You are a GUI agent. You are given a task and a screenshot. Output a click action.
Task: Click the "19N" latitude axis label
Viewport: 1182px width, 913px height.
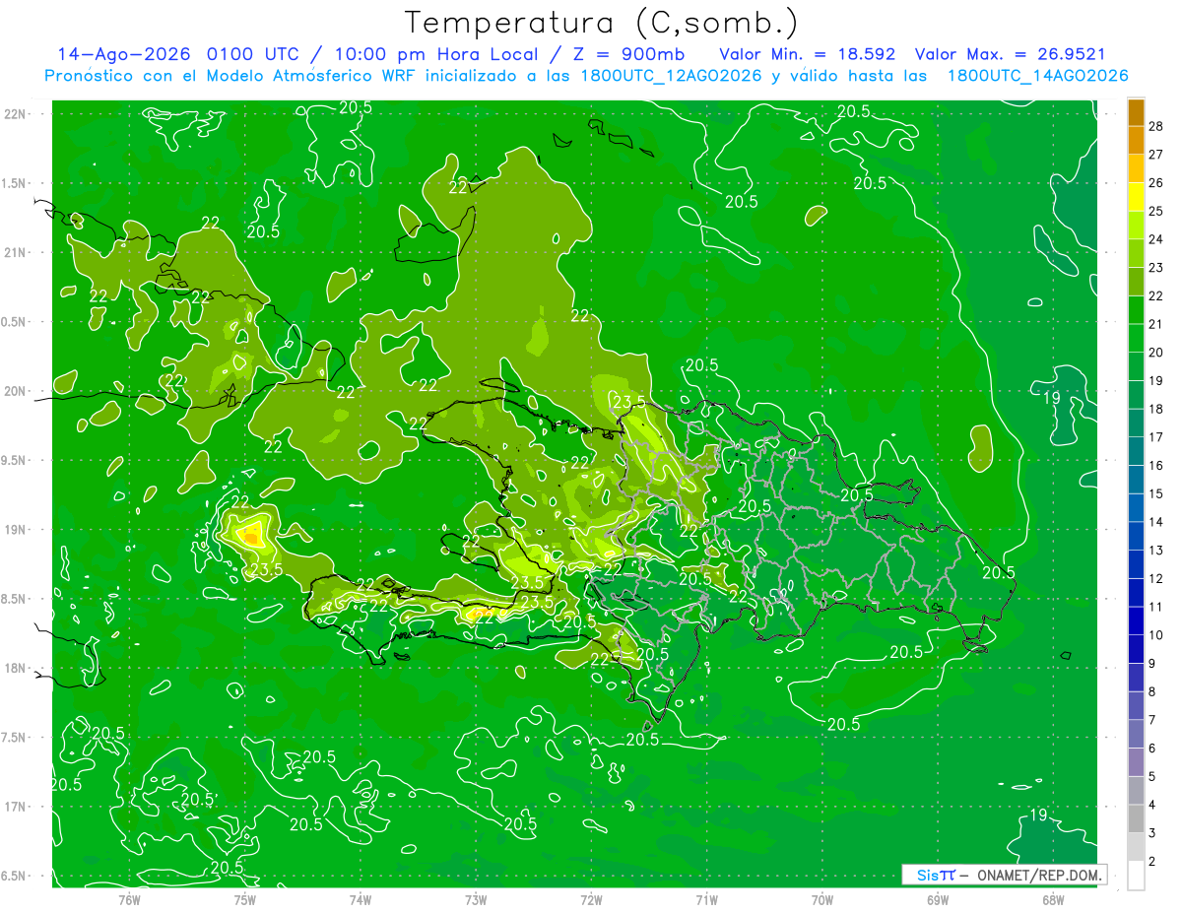tap(16, 530)
